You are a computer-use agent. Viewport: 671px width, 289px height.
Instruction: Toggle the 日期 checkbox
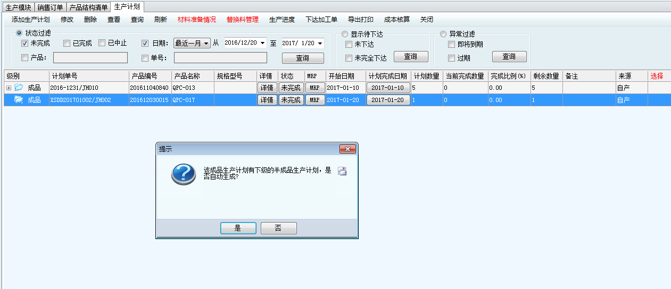pyautogui.click(x=145, y=44)
